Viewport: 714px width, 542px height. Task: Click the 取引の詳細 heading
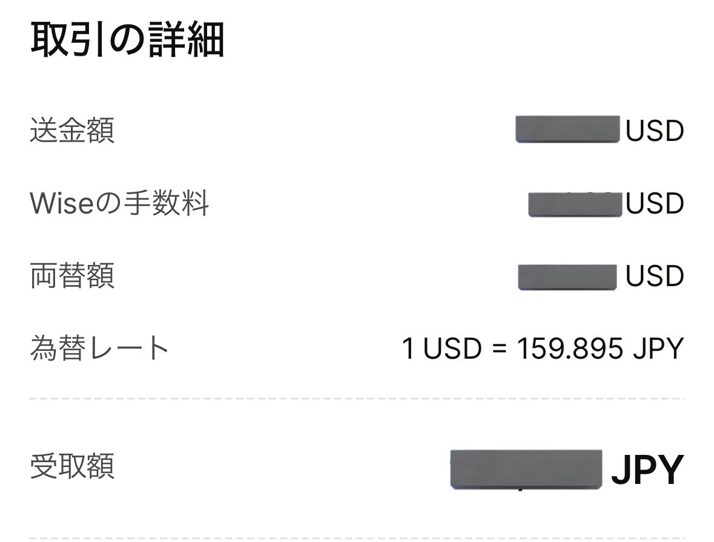pyautogui.click(x=127, y=41)
